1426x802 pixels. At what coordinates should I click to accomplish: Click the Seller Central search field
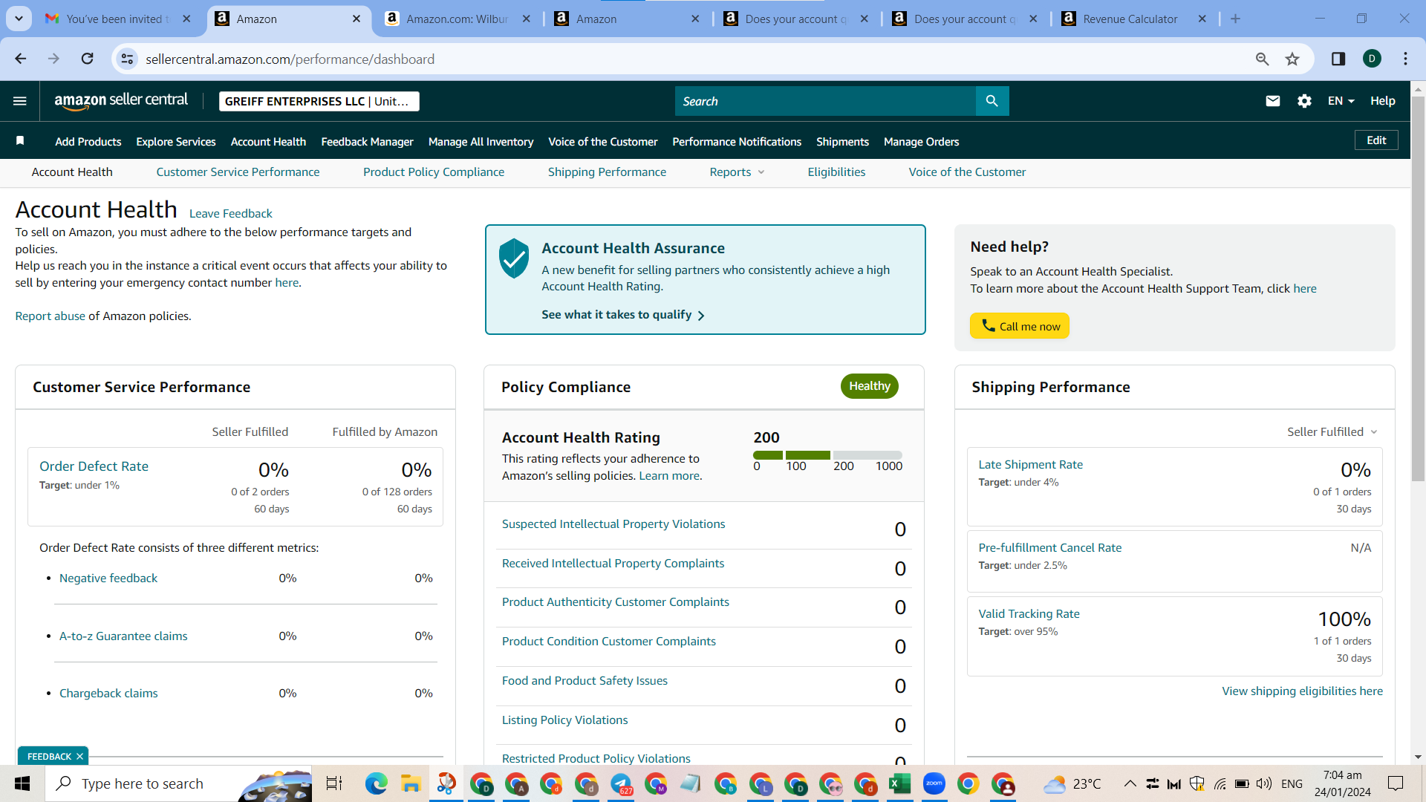click(825, 101)
